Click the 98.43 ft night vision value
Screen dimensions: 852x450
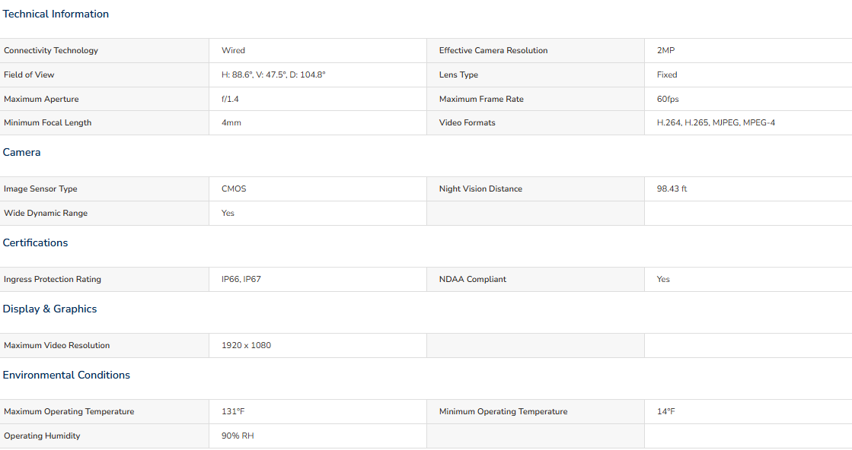pyautogui.click(x=672, y=189)
